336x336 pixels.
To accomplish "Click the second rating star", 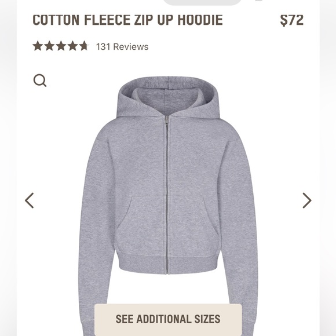I will coord(49,46).
